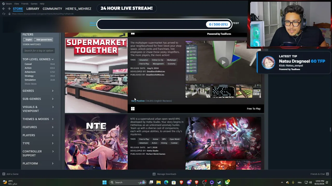This screenshot has width=332, height=186.
Task: Click the Windows platform icon on Supermarket Together
Action: click(x=133, y=109)
